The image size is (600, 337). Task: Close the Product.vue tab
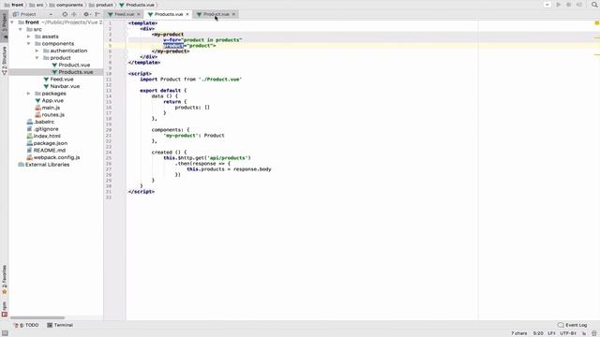point(233,14)
